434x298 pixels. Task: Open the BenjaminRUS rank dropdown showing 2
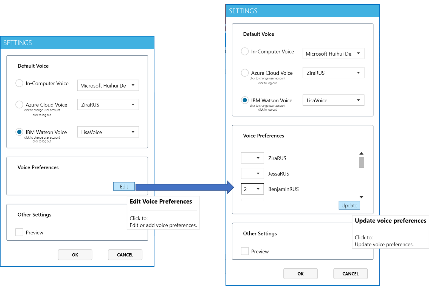252,189
